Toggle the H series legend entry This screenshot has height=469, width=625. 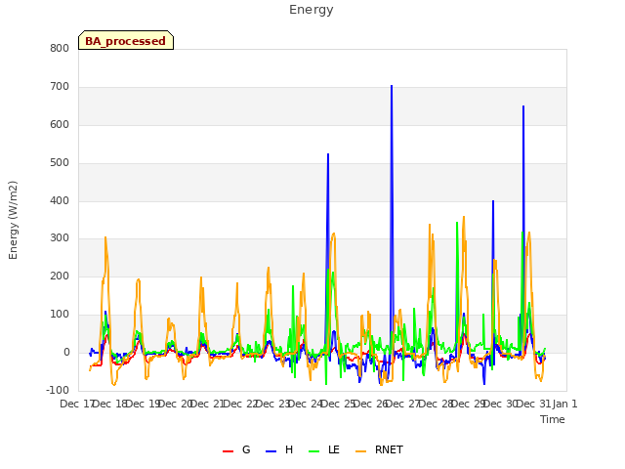pyautogui.click(x=279, y=450)
